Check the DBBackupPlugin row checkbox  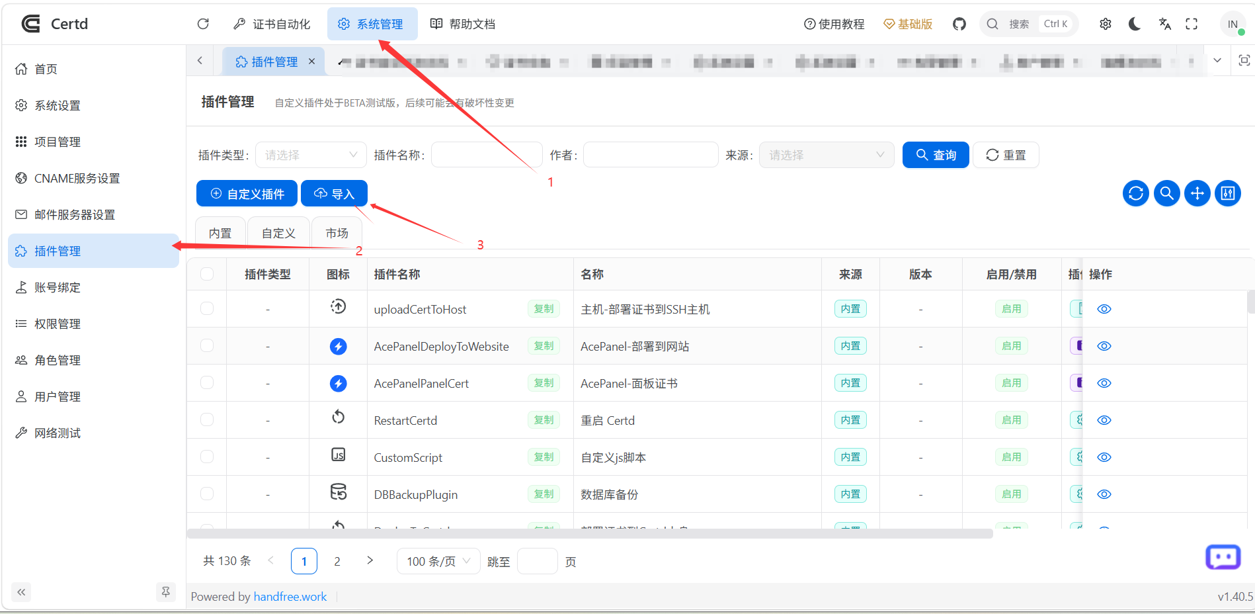pyautogui.click(x=207, y=494)
